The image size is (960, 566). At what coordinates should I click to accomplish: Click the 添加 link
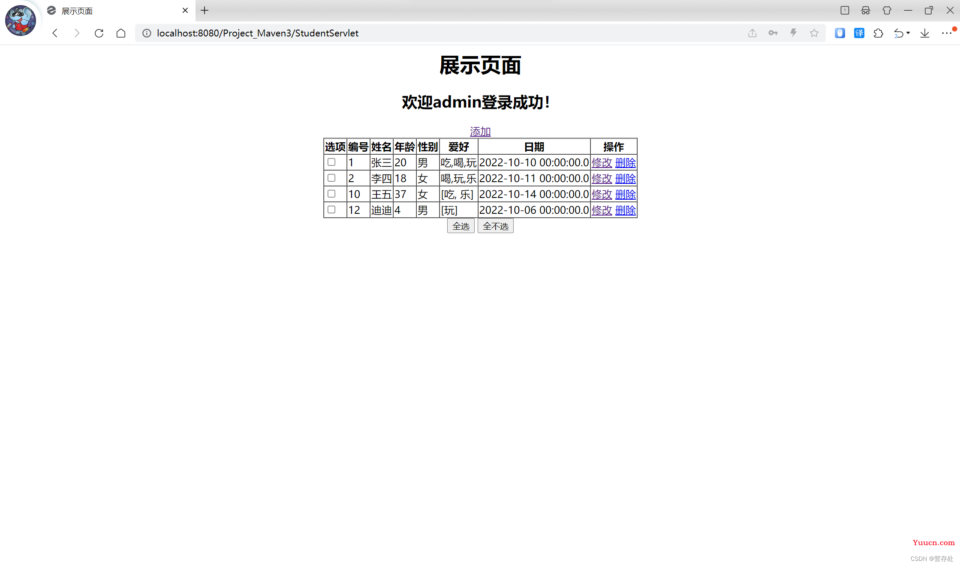480,132
